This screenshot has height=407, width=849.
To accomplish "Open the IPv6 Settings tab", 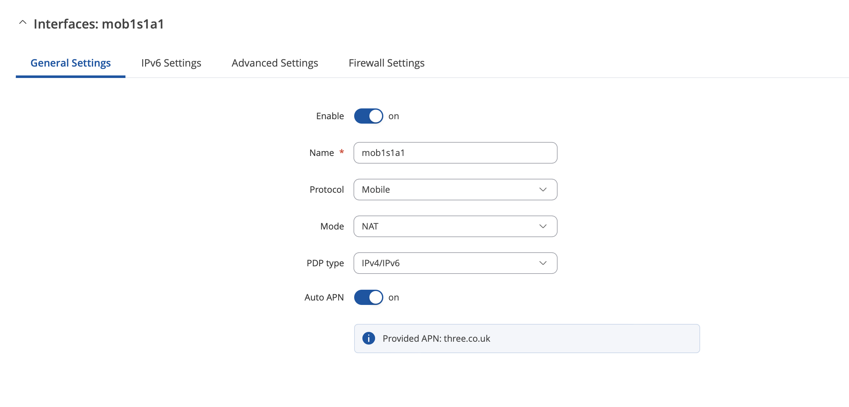I will tap(171, 63).
